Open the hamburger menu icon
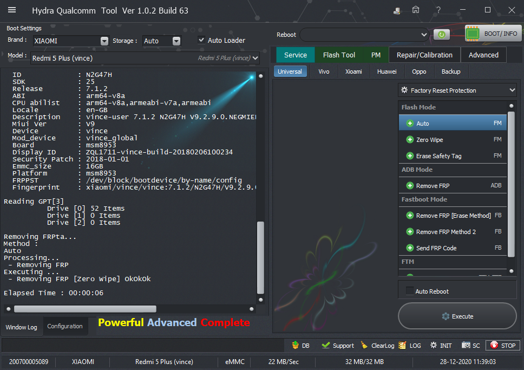 [x=12, y=10]
